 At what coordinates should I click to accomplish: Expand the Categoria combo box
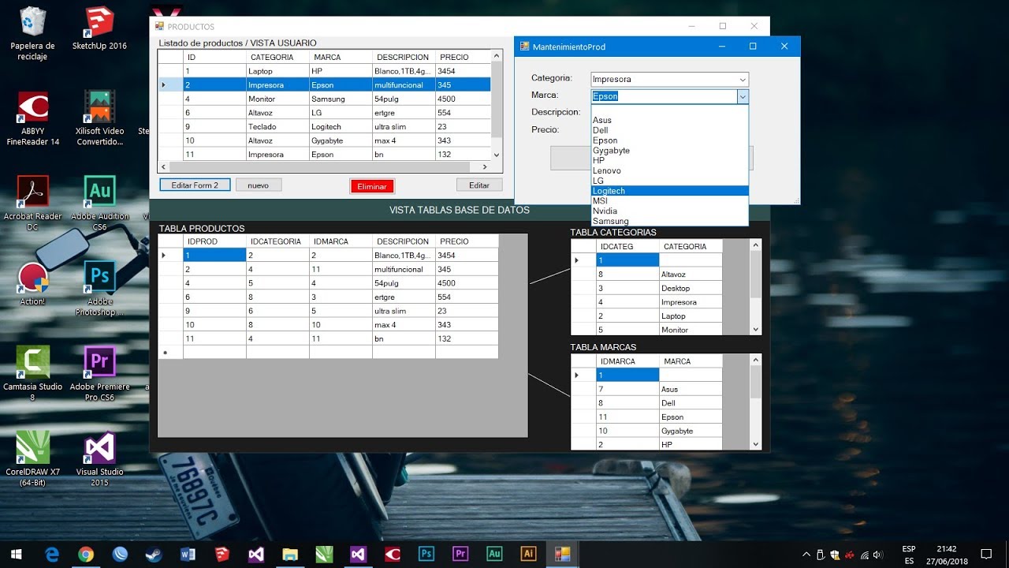(743, 80)
